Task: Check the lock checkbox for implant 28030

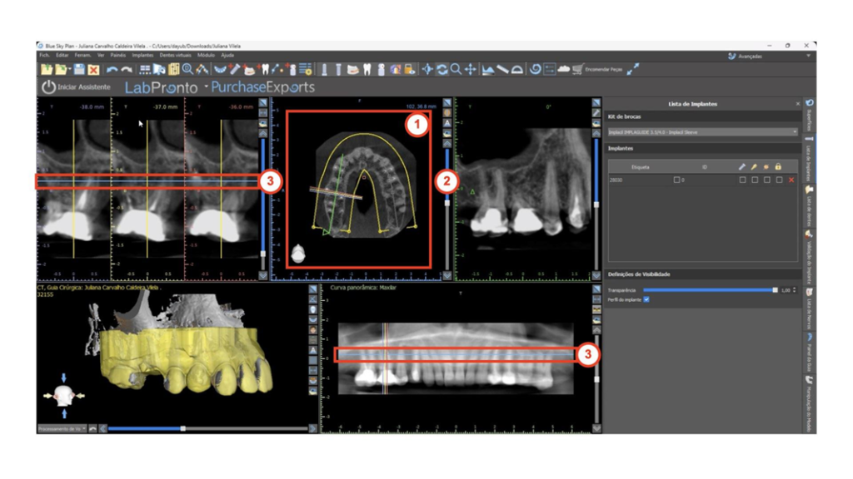Action: (778, 180)
